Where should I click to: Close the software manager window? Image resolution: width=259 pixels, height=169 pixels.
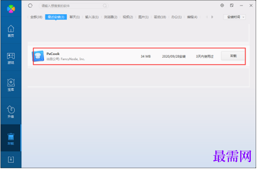tap(251, 5)
